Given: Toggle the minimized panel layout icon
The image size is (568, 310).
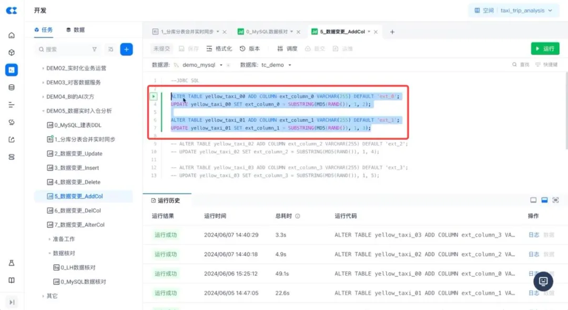Looking at the screenshot, I should click(533, 200).
